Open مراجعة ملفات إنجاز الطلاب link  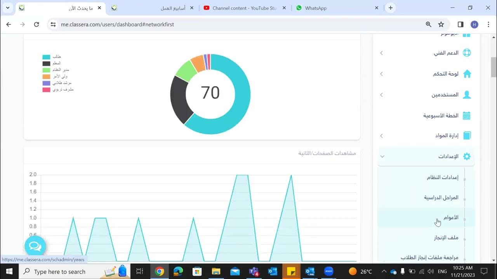(429, 258)
